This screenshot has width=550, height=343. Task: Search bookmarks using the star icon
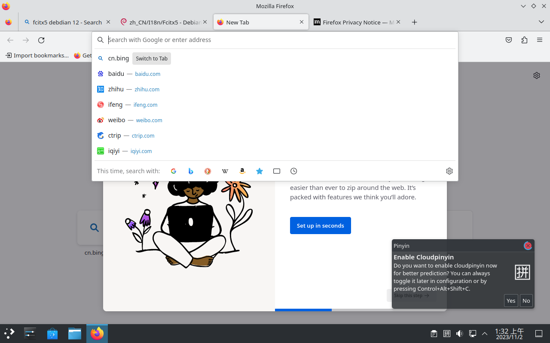tap(260, 171)
